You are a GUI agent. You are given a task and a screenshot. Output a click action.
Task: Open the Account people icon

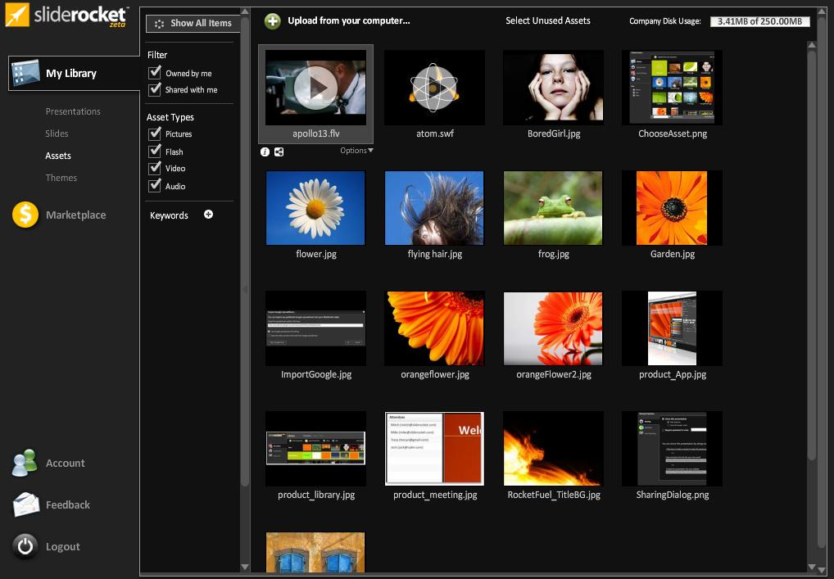click(x=25, y=463)
